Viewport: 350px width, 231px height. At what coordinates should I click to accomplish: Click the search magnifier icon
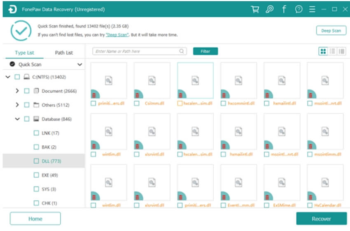coord(182,51)
